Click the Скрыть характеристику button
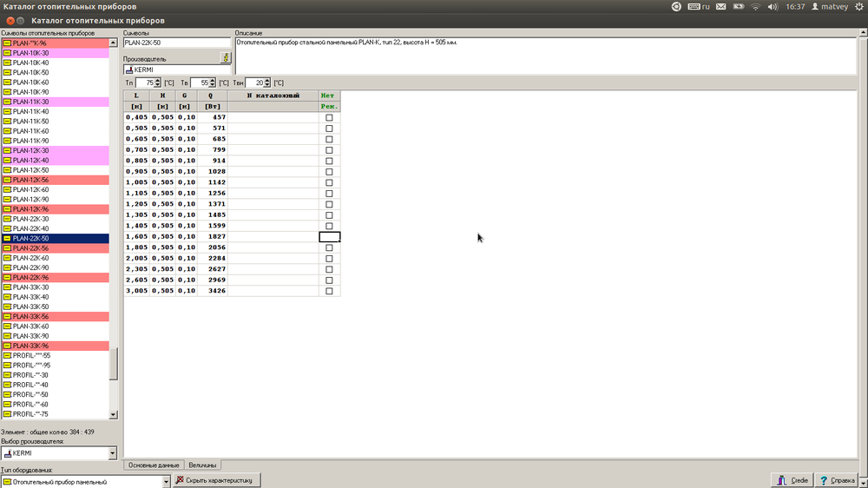 (215, 480)
